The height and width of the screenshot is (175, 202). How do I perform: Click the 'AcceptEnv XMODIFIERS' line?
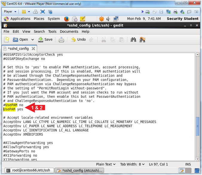(23, 134)
